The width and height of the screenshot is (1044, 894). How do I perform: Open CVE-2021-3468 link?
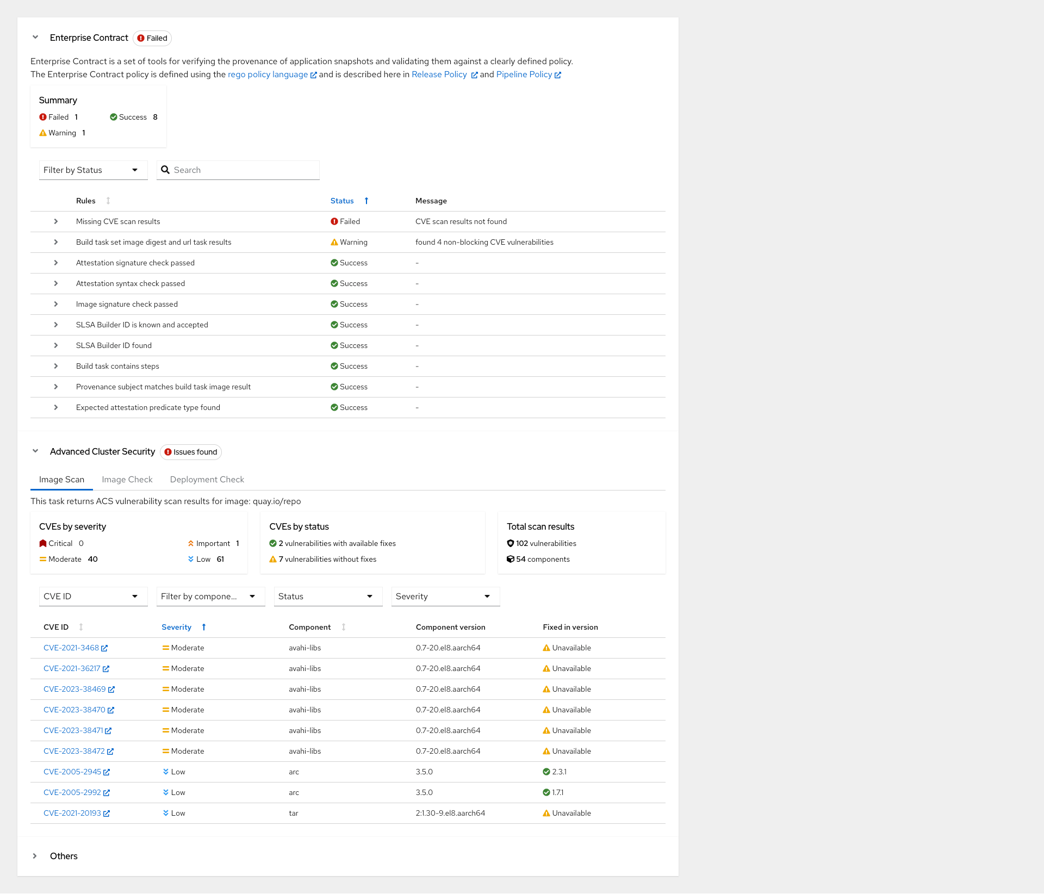[76, 648]
